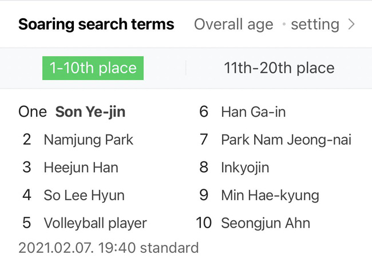This screenshot has height=262, width=372.
Task: Click the setting link in header
Action: pyautogui.click(x=315, y=25)
